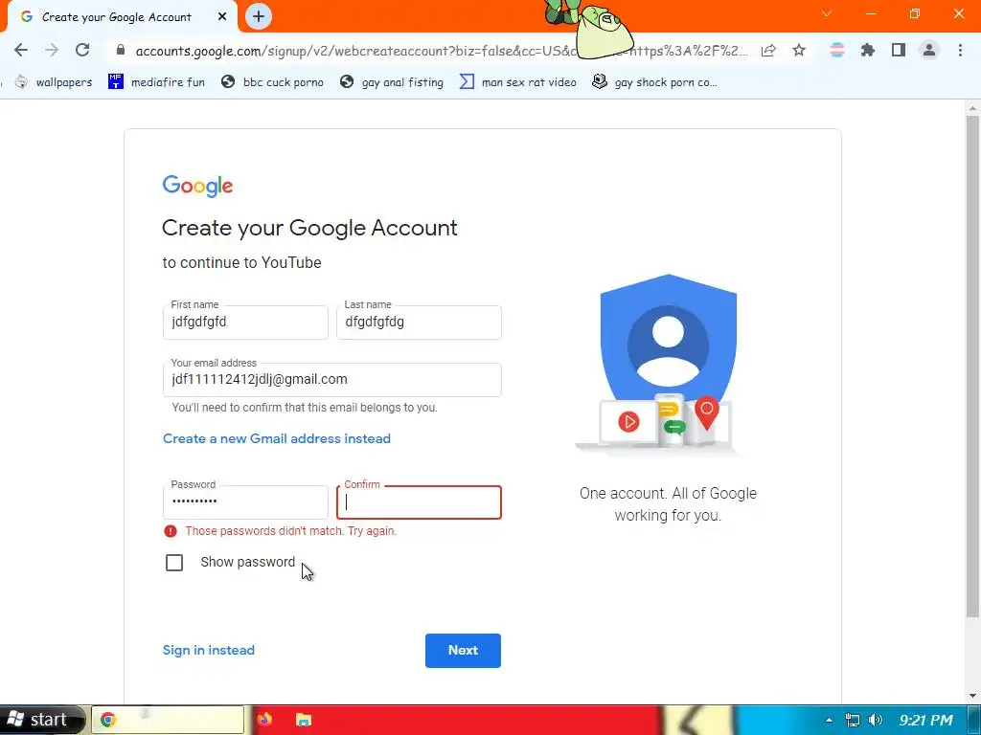
Task: Click the page vertical scrollbar
Action: coord(972,366)
